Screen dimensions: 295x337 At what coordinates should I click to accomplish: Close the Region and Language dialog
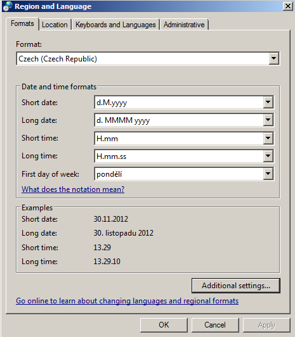pos(288,6)
